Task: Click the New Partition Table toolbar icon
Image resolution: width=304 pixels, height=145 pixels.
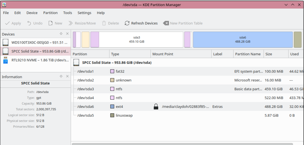Action: 166,23
